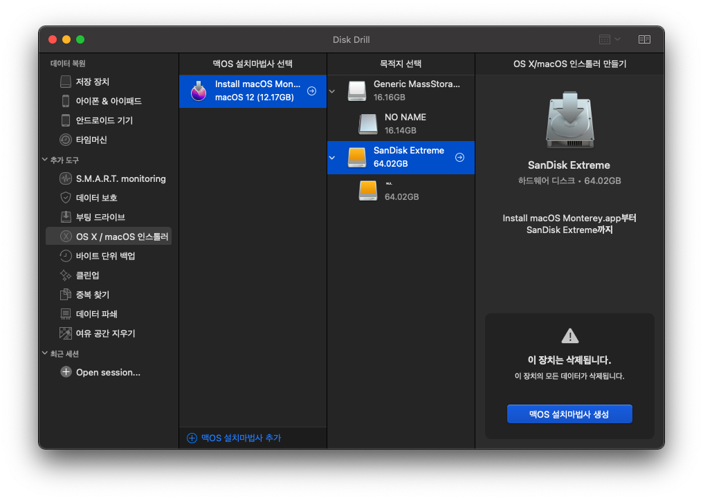The image size is (703, 500).
Task: Open the view mode dropdown in title bar
Action: (610, 39)
